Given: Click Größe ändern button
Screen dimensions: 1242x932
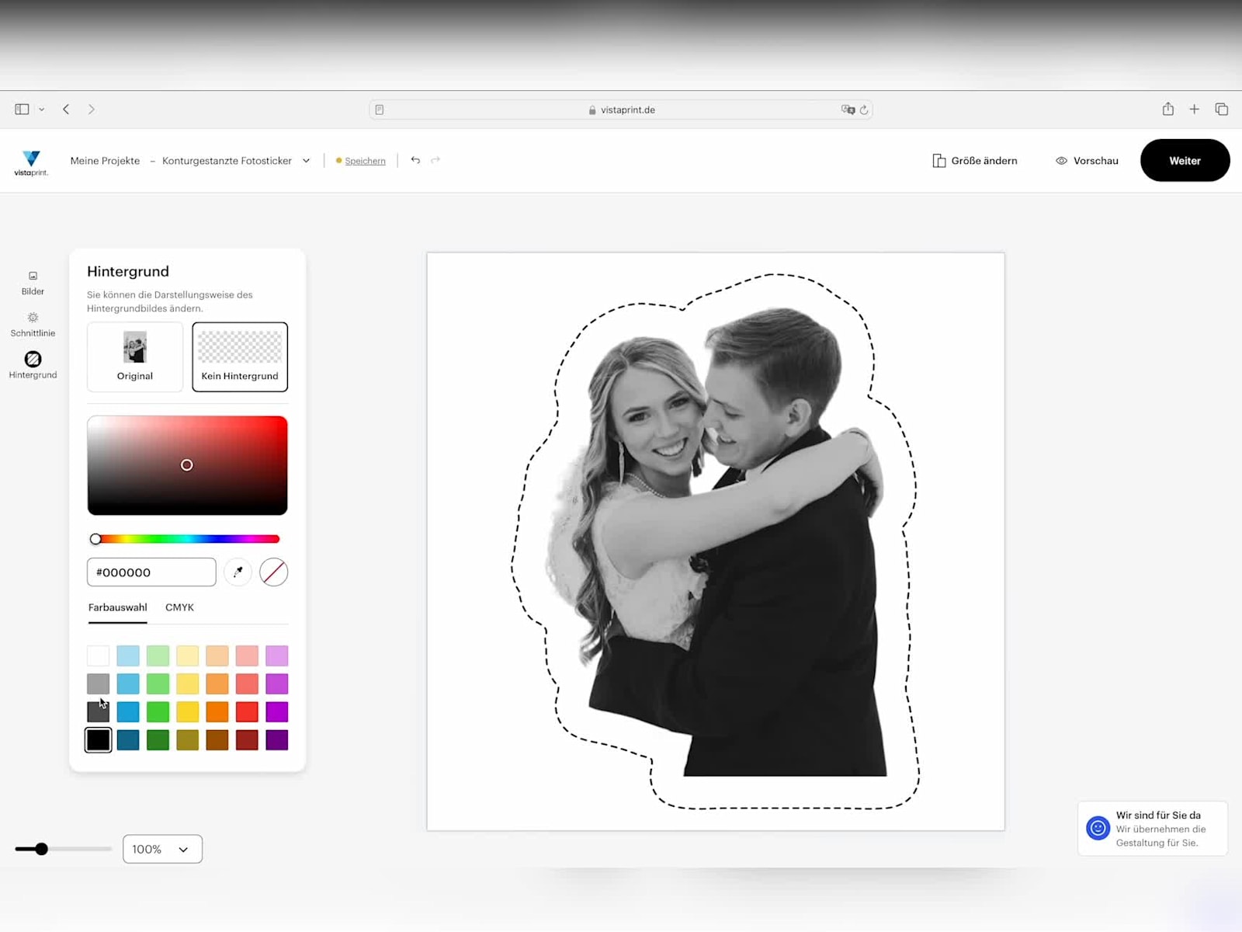Looking at the screenshot, I should pyautogui.click(x=975, y=161).
